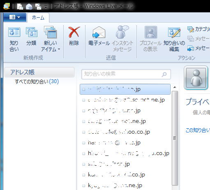Click the 知り合い new contact icon
This screenshot has width=210, height=190.
click(14, 32)
